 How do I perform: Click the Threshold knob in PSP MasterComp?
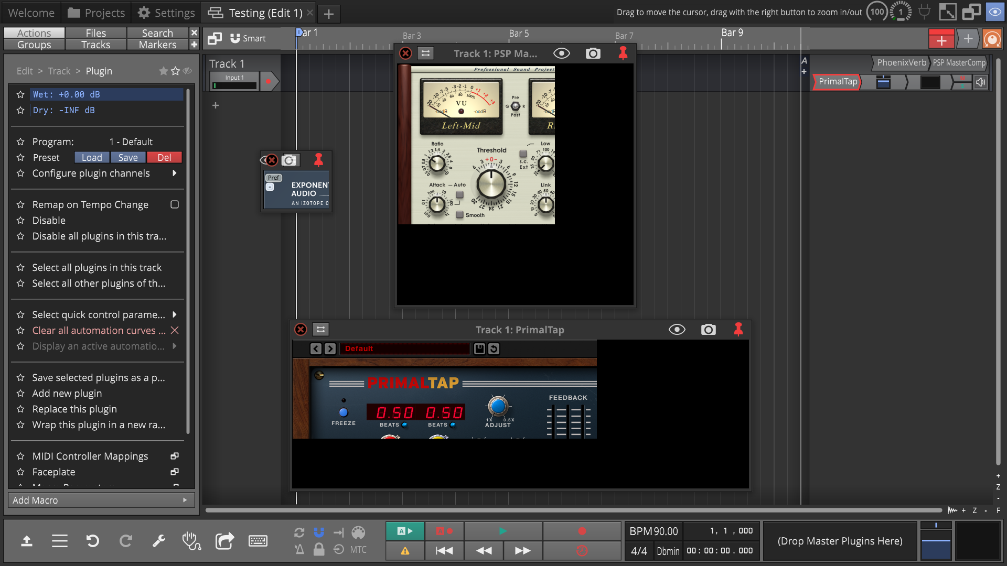coord(491,184)
